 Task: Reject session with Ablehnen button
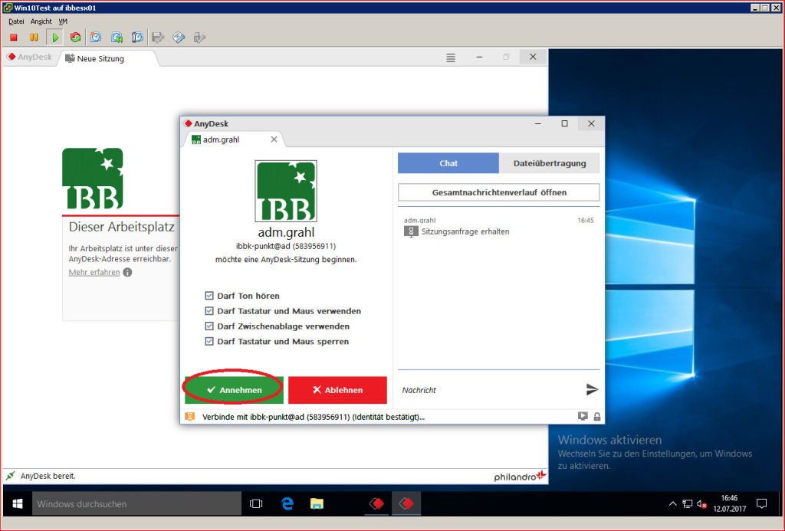[x=337, y=390]
